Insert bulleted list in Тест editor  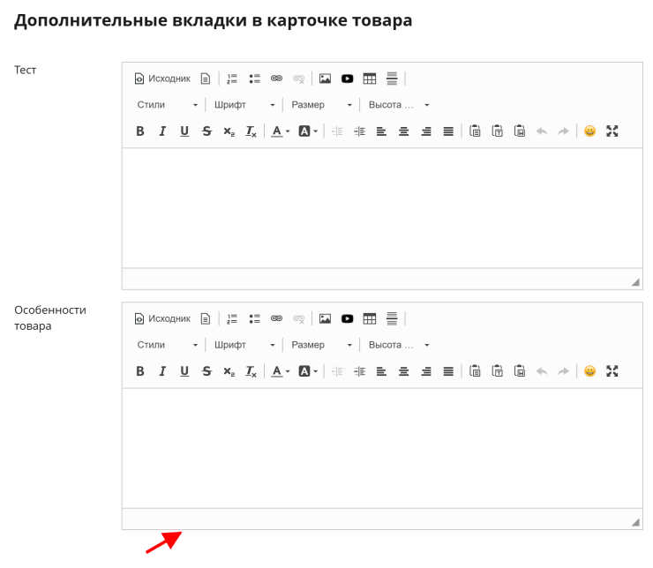254,78
